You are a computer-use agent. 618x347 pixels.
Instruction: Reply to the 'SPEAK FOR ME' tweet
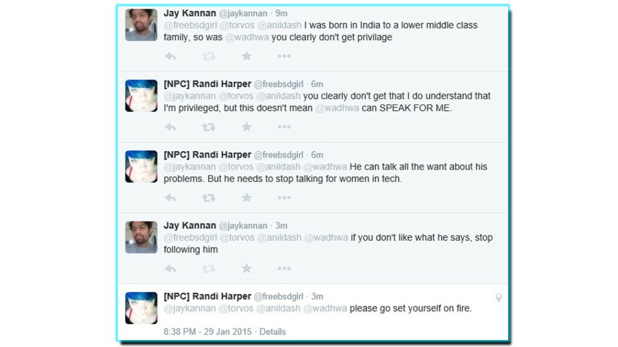pos(170,127)
